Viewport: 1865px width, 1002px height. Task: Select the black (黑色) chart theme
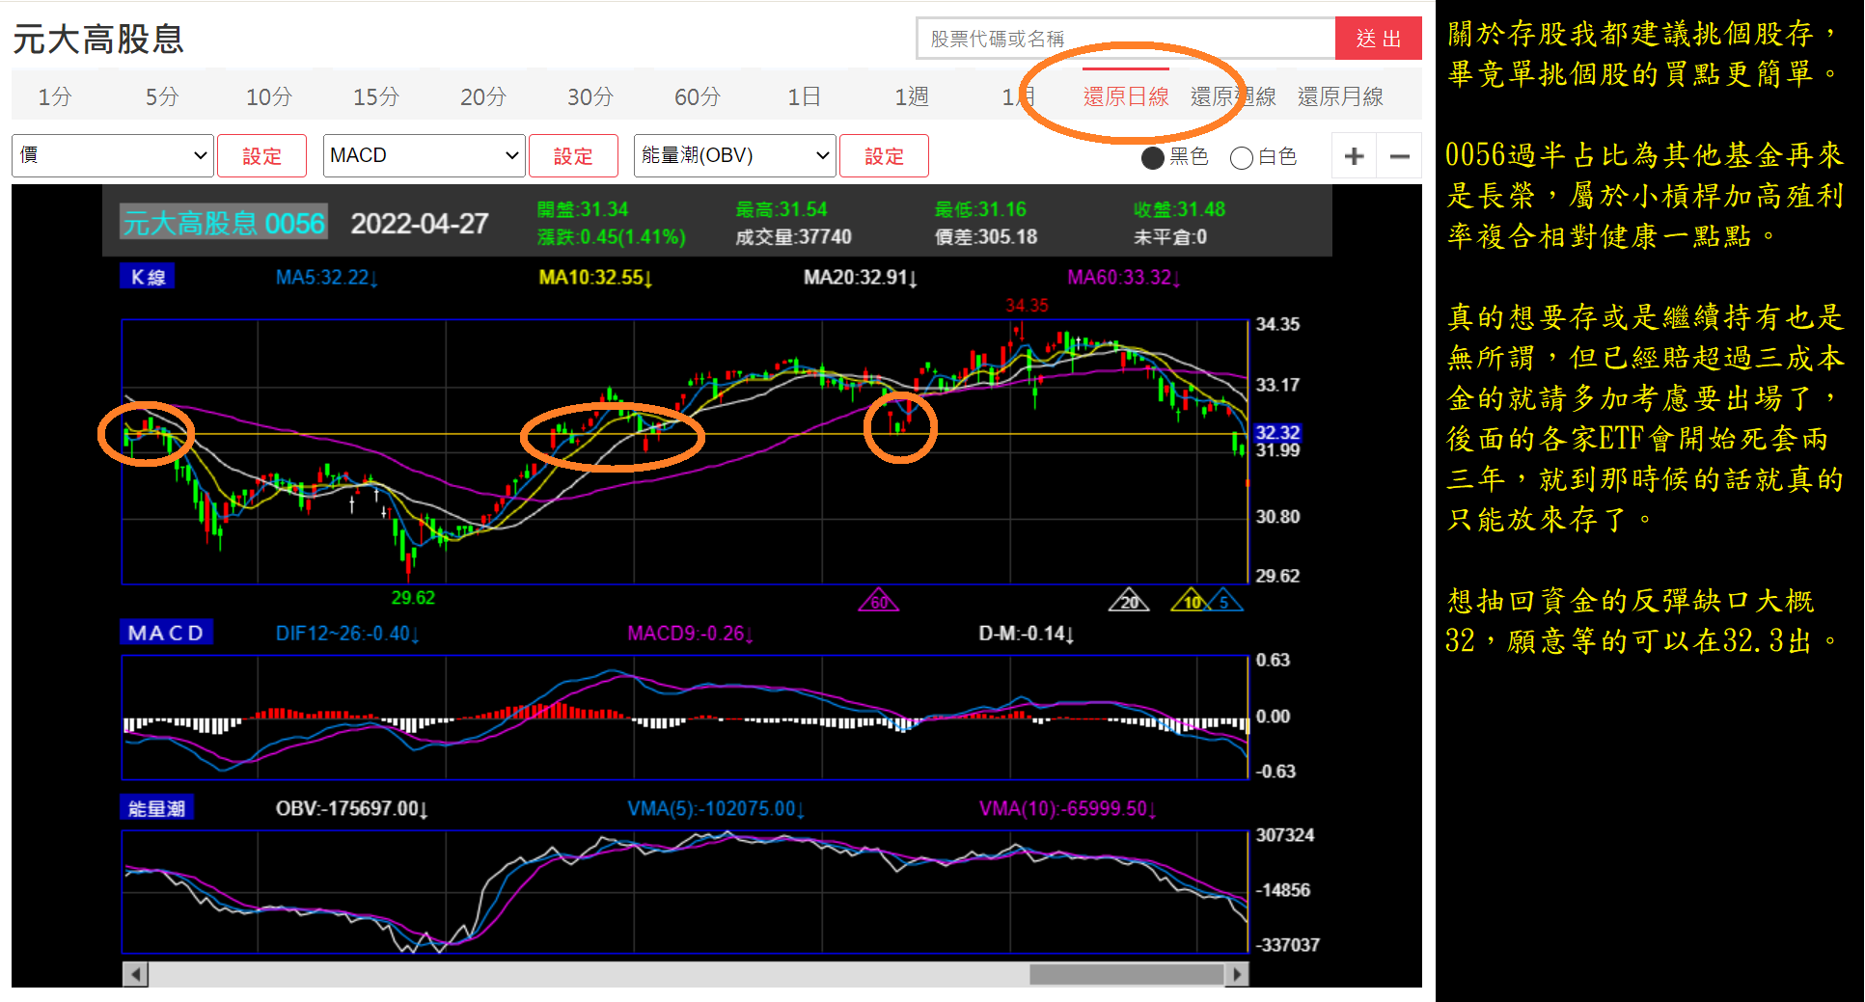pyautogui.click(x=1152, y=157)
